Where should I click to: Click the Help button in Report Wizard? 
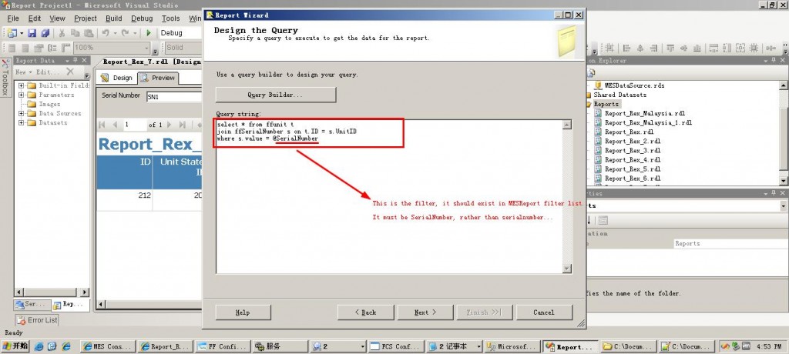(x=243, y=312)
